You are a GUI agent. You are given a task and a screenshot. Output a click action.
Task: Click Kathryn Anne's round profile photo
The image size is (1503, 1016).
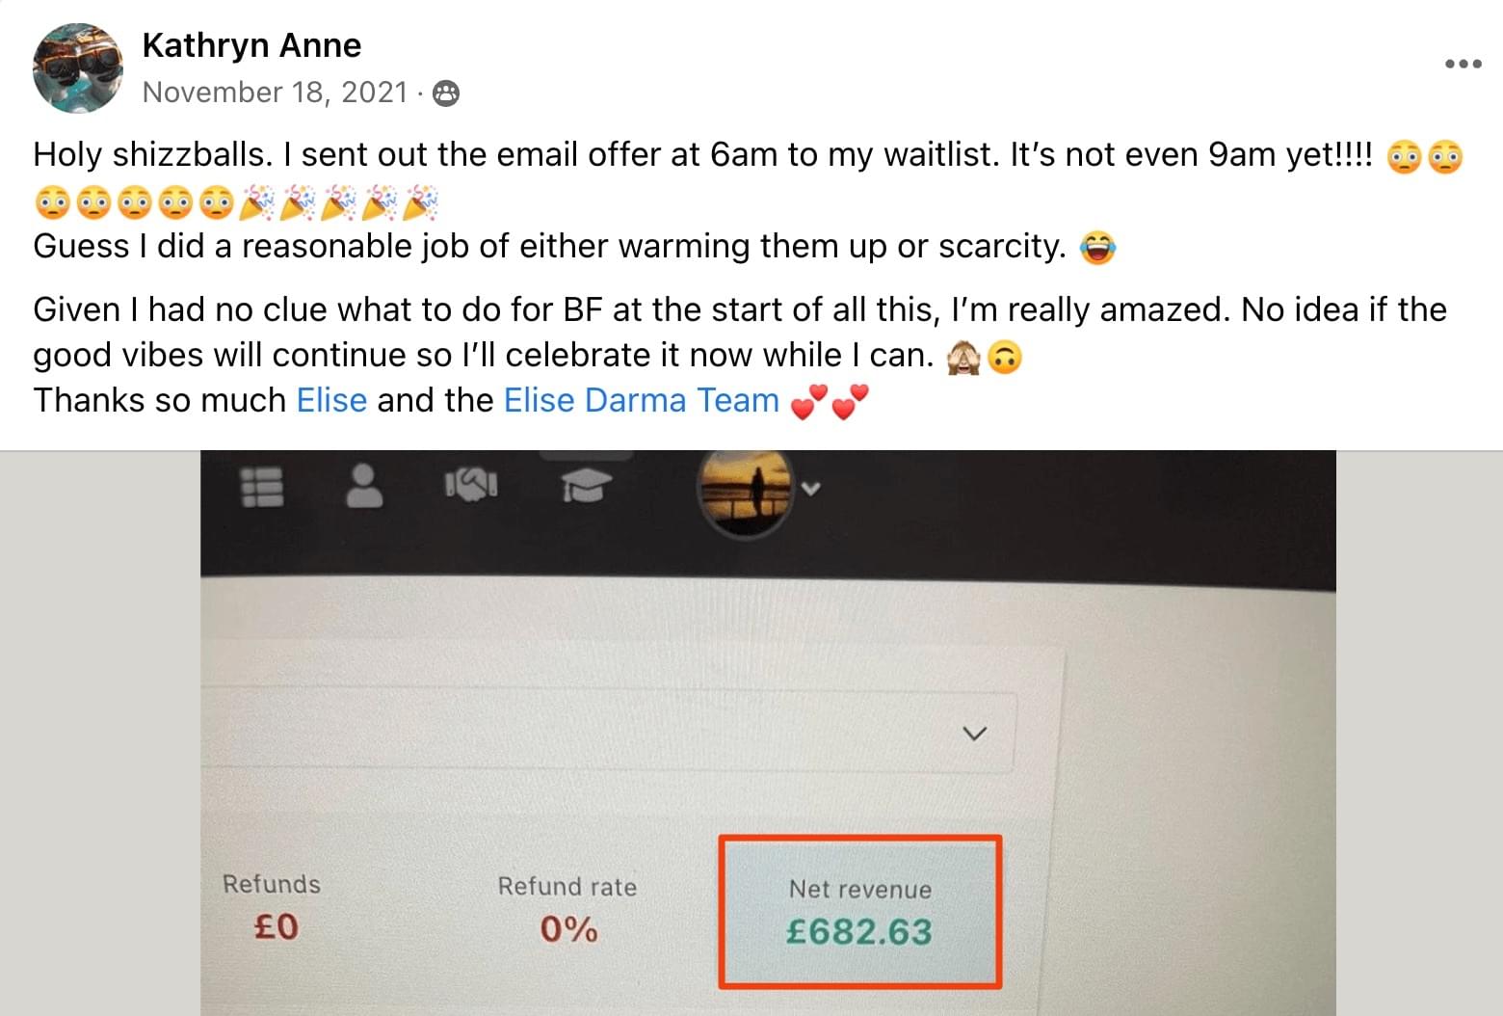click(x=78, y=68)
